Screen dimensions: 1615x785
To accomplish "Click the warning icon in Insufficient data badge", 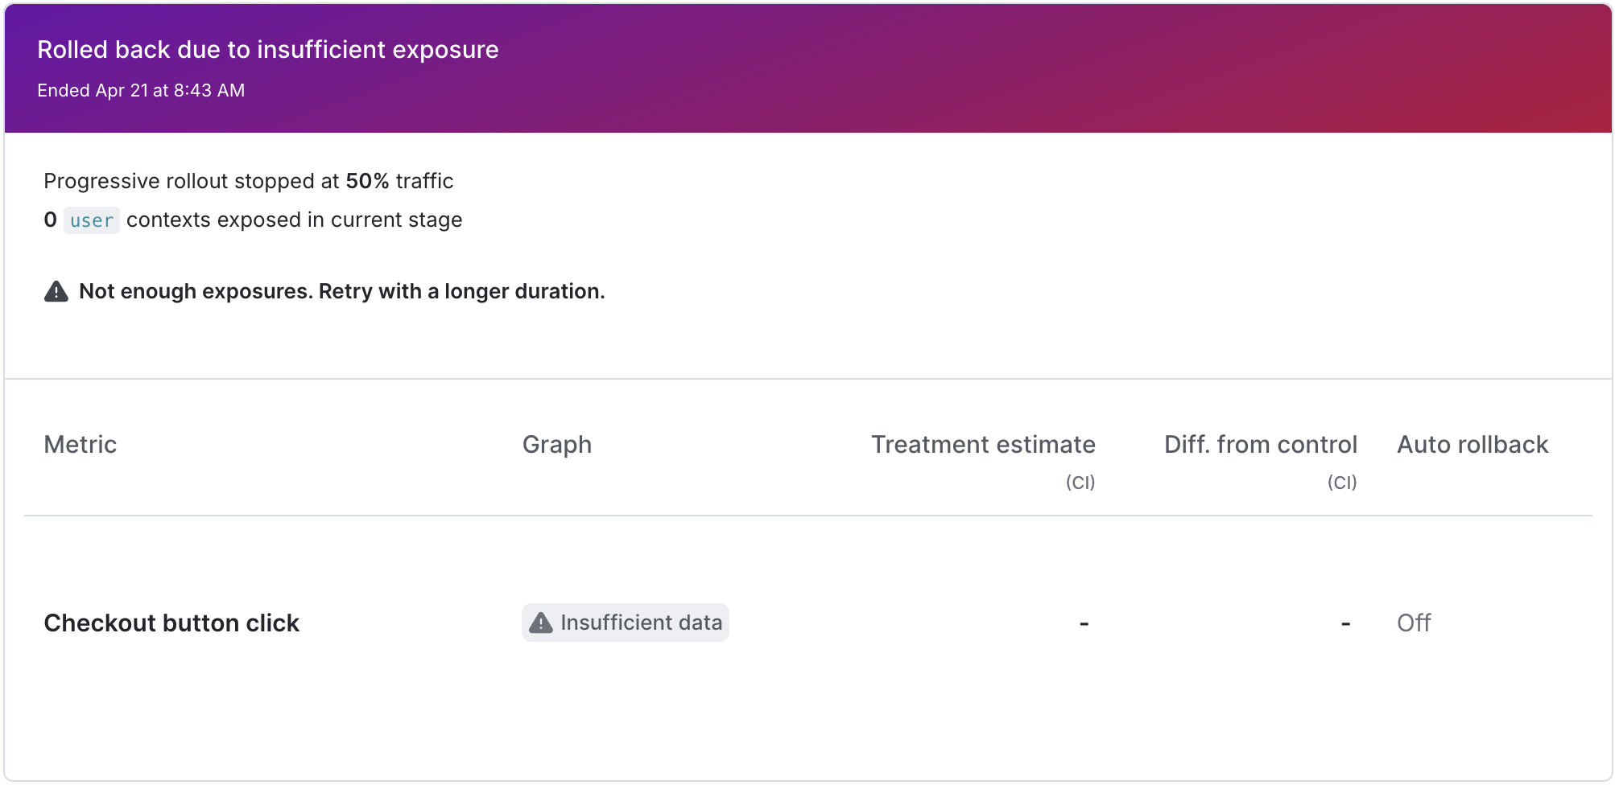I will (x=541, y=623).
